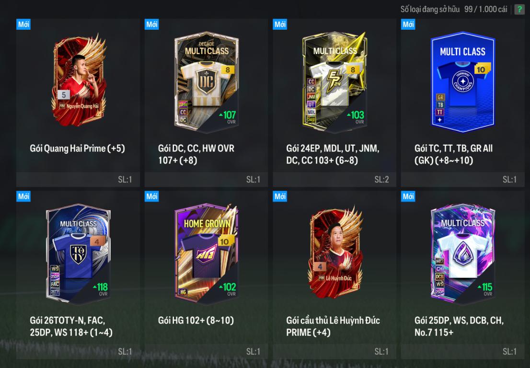Click the SL:2 quantity bar of 24EP pack
Screen dimensions: 530x368
coord(334,179)
